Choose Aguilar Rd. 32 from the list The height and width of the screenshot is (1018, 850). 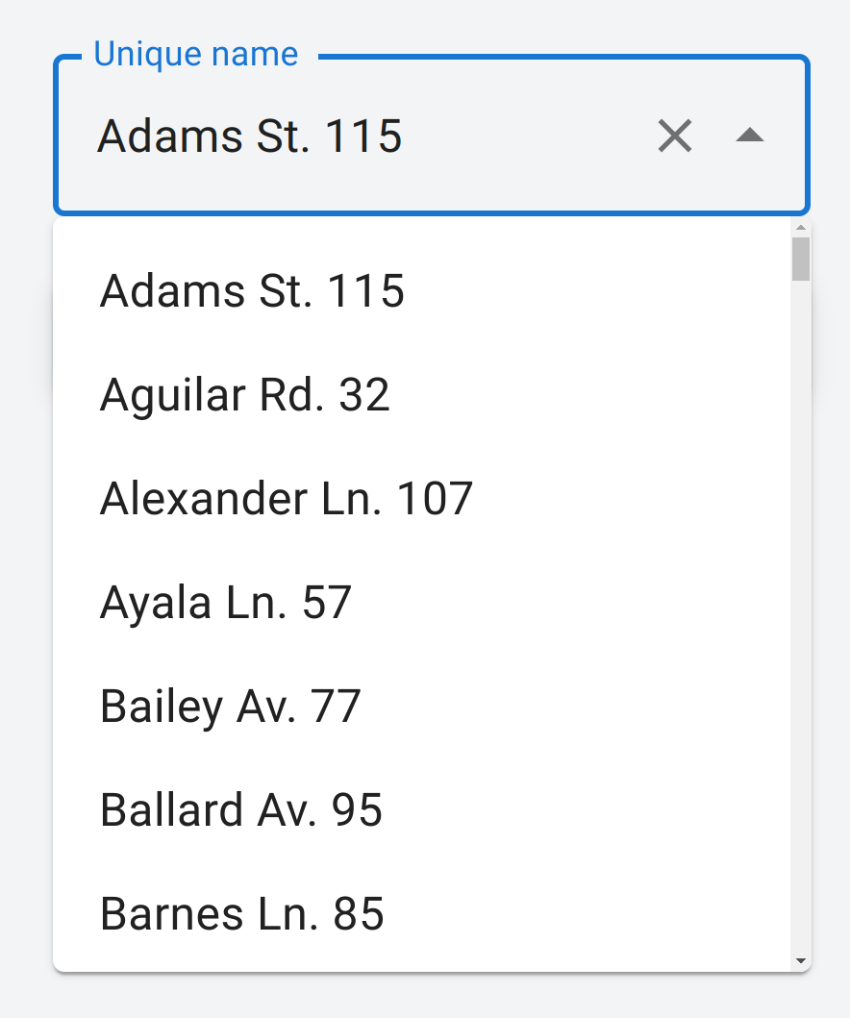point(245,395)
